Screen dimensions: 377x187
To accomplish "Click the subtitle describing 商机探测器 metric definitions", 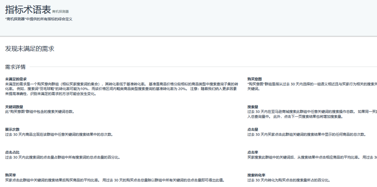I will pos(39,19).
